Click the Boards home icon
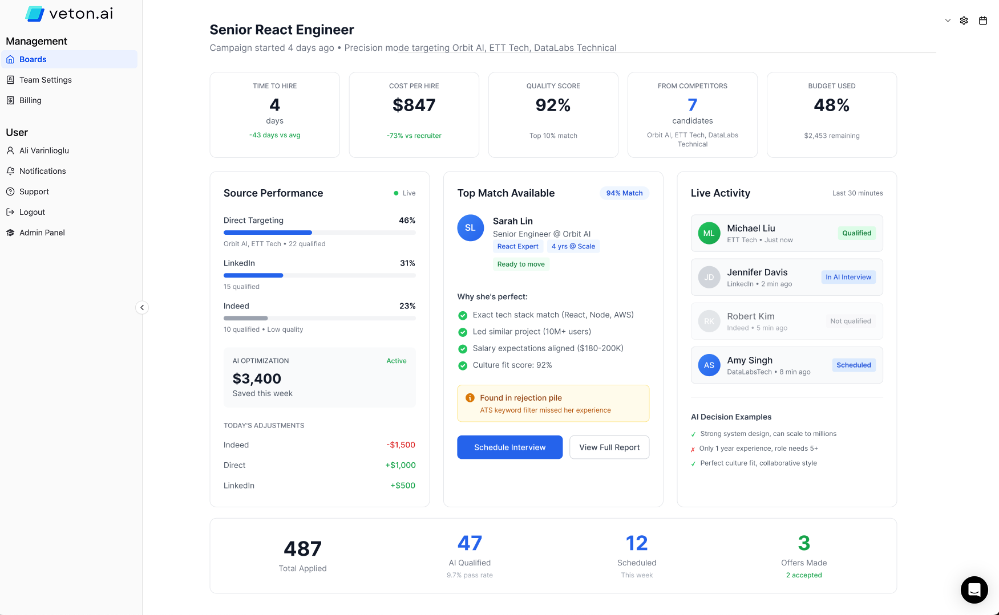This screenshot has width=999, height=615. (x=10, y=59)
